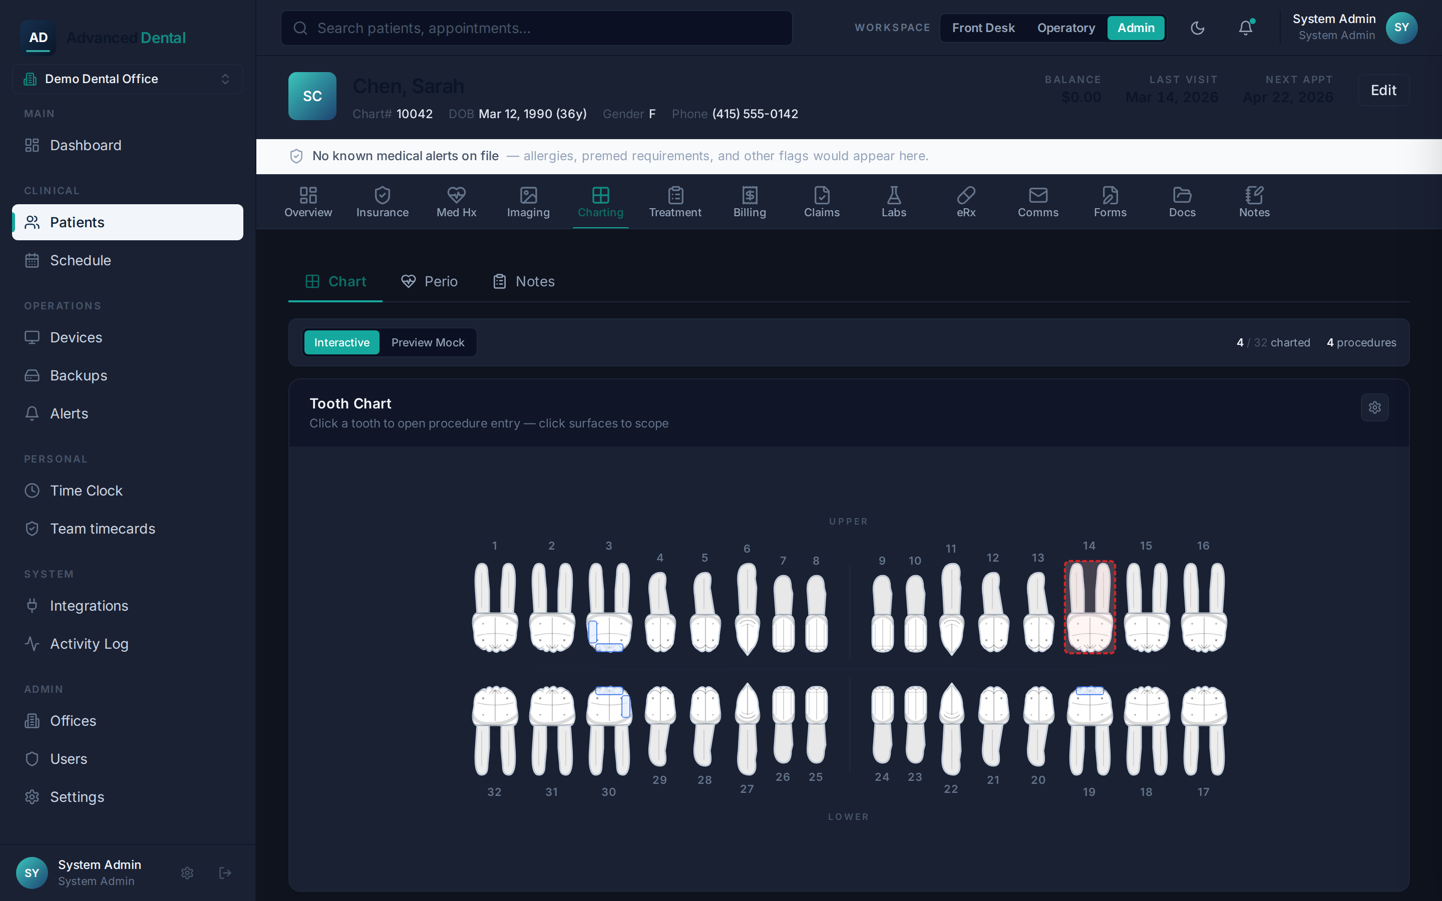
Task: Open the Labs tab icon
Action: point(894,195)
